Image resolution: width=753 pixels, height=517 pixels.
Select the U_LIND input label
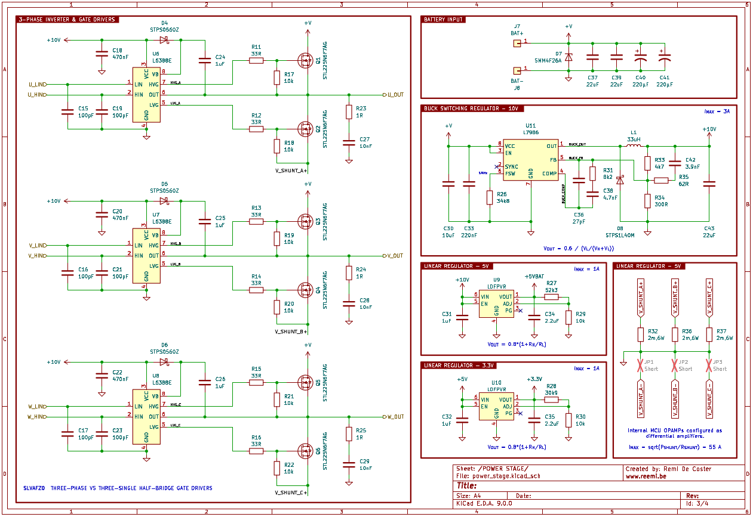coord(38,85)
